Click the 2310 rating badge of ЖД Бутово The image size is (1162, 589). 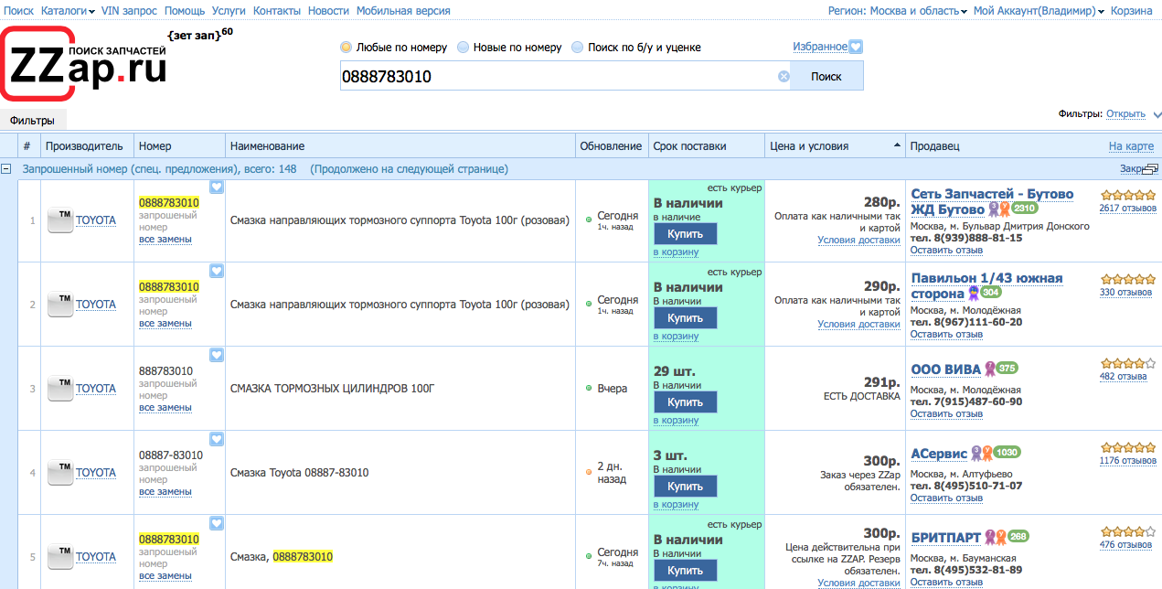pyautogui.click(x=1024, y=209)
